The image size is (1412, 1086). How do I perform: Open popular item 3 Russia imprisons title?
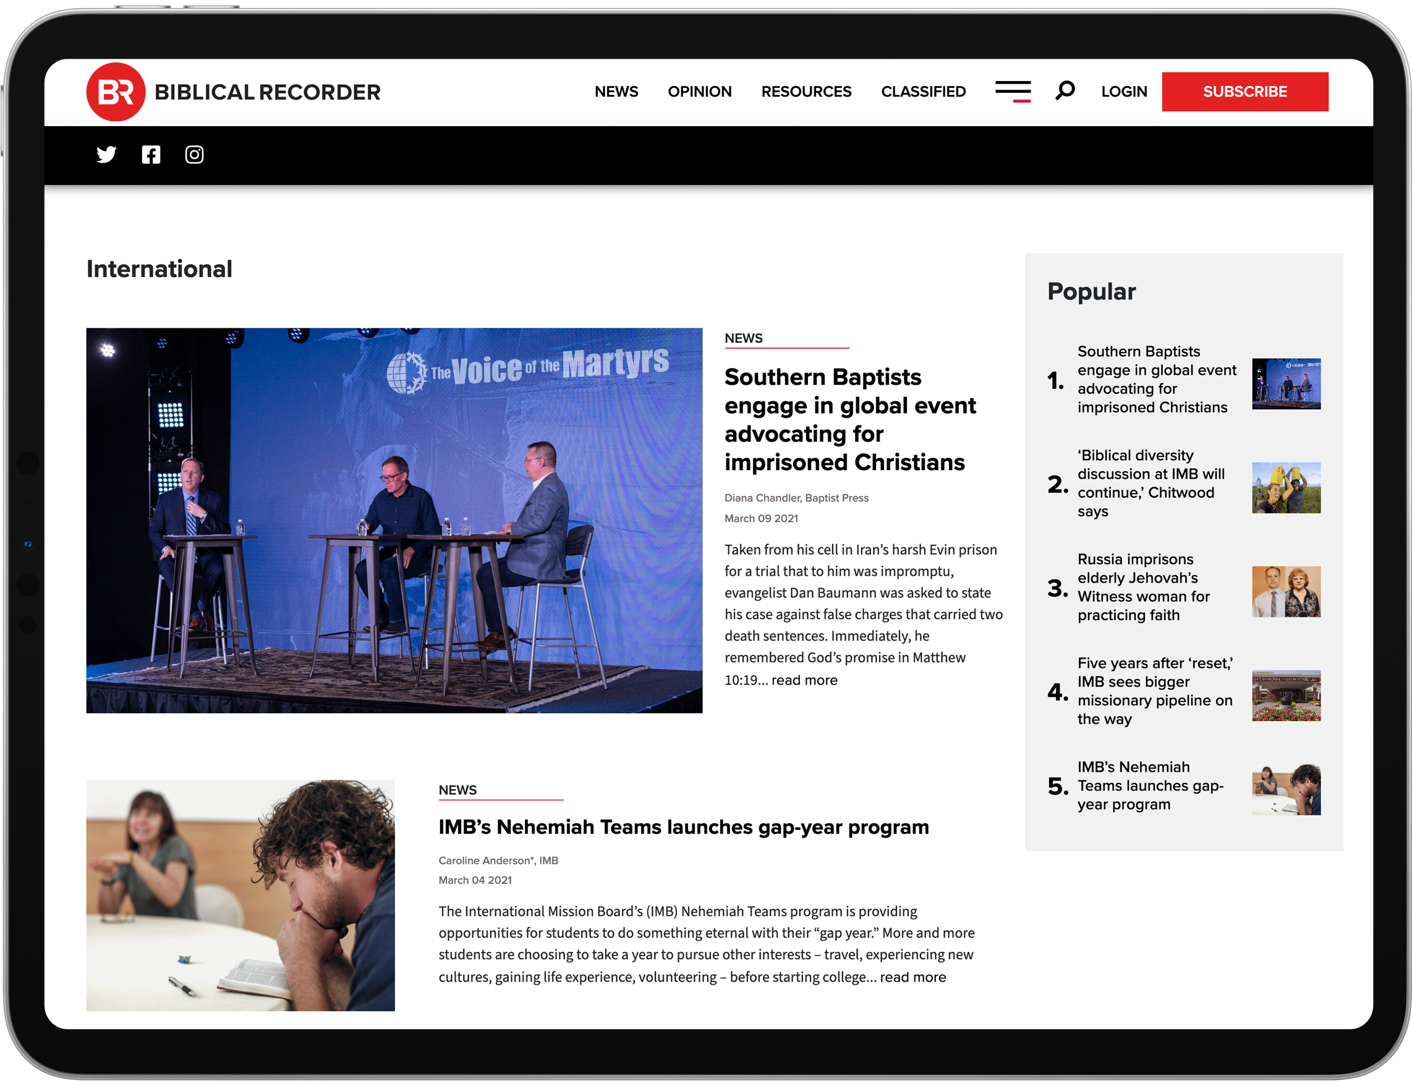tap(1143, 587)
